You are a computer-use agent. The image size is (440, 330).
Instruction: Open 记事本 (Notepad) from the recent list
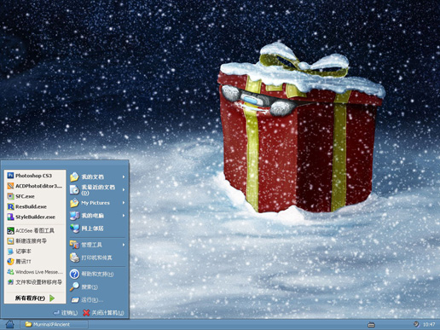click(x=35, y=252)
